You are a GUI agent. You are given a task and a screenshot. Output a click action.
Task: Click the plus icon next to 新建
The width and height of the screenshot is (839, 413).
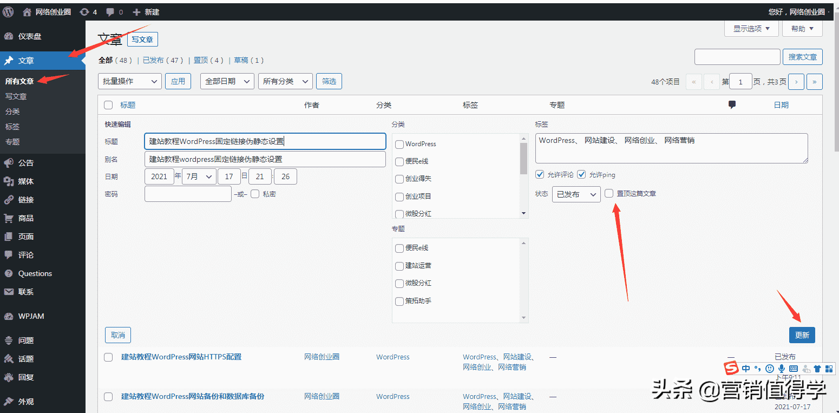(x=136, y=12)
